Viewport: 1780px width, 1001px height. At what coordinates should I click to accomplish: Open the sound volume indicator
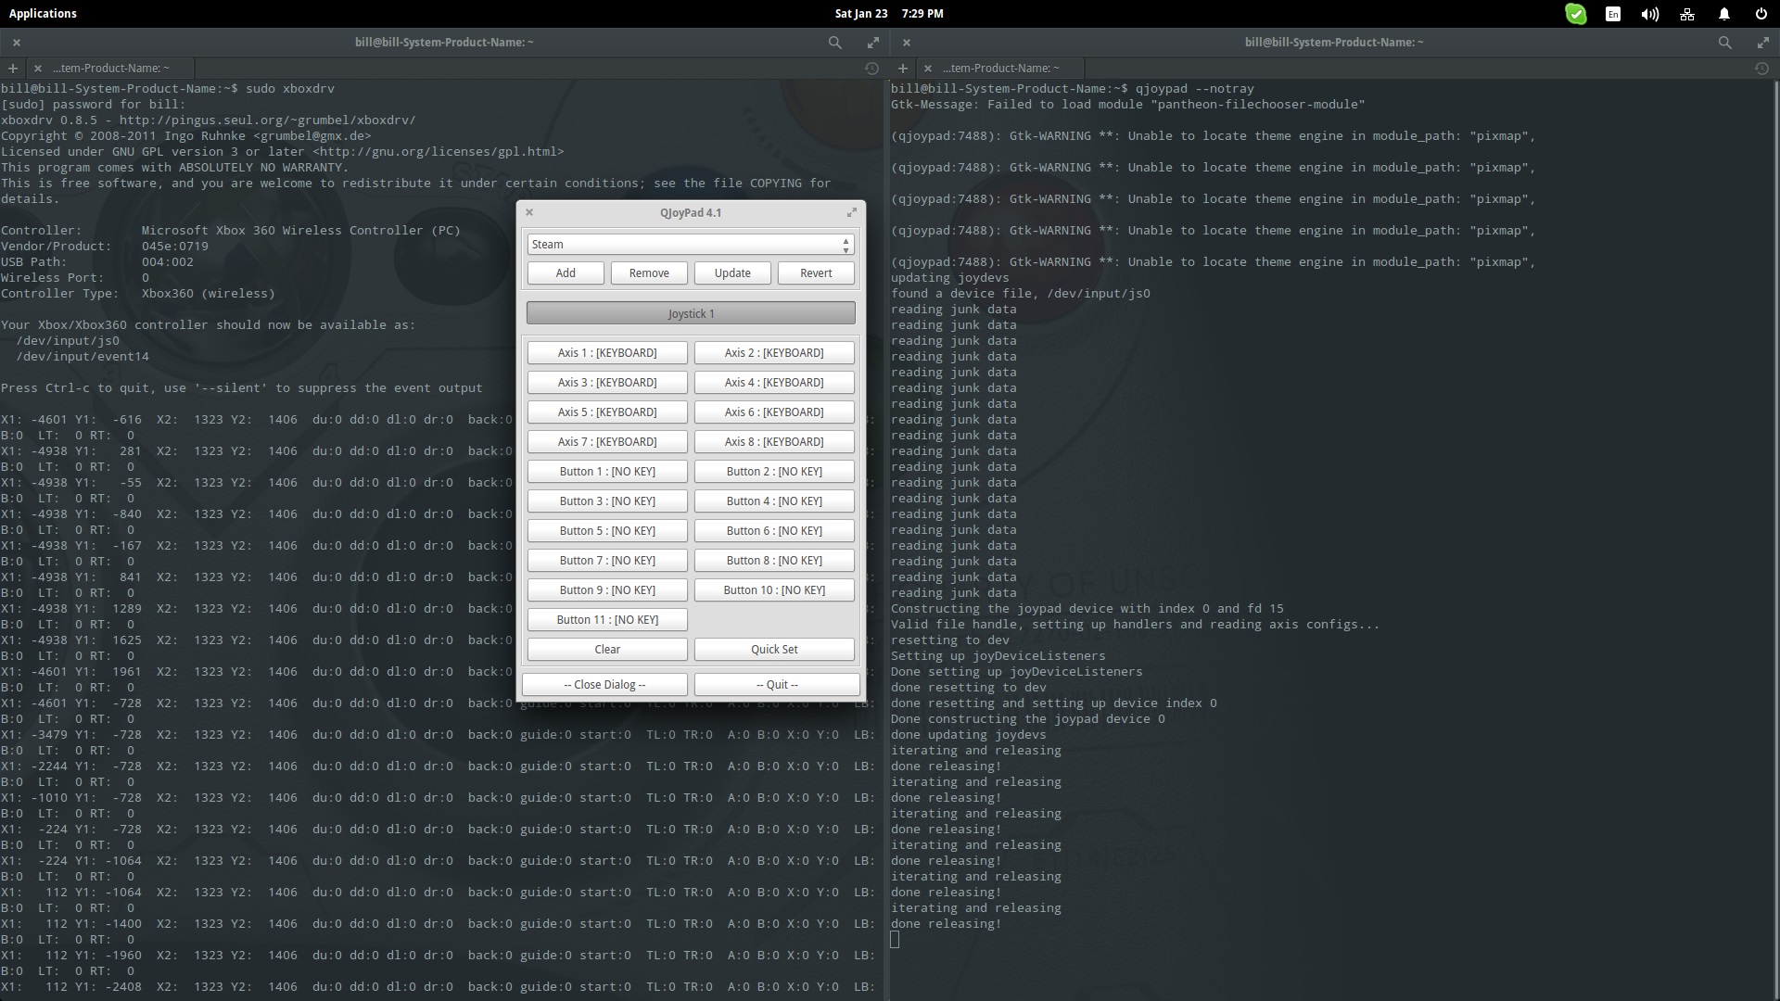1649,14
